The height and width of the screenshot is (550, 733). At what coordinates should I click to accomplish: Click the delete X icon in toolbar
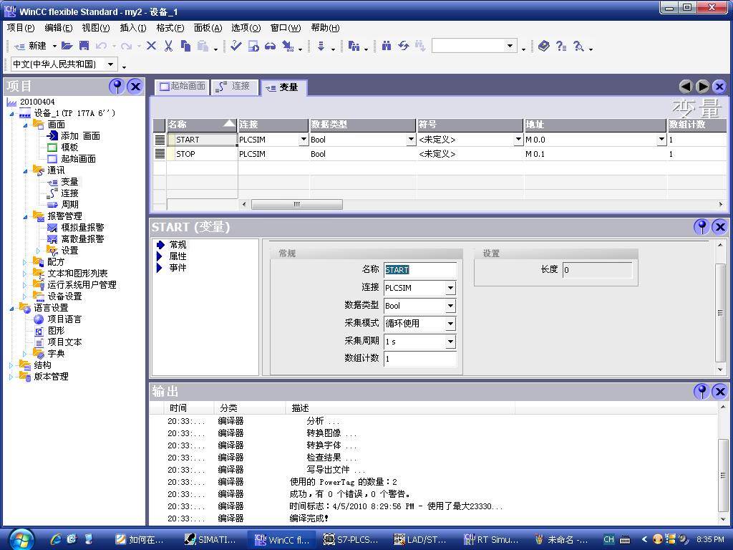coord(151,46)
